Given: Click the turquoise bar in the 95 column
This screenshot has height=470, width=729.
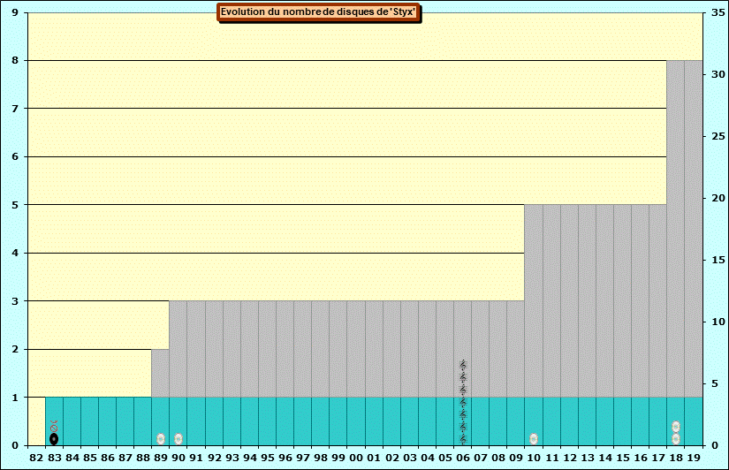Looking at the screenshot, I should coord(267,421).
